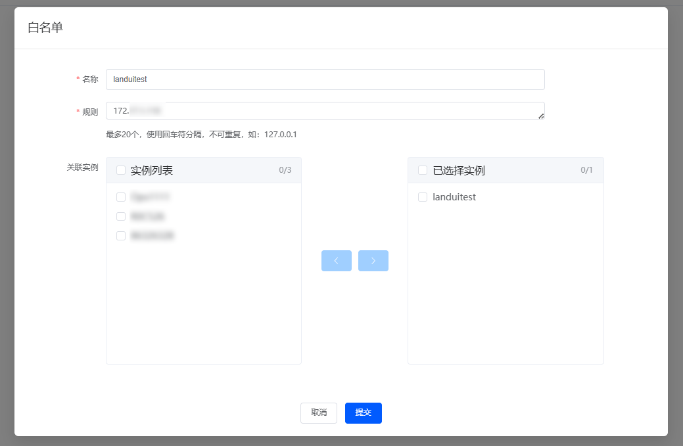Image resolution: width=683 pixels, height=446 pixels.
Task: Tick the landuitest checkbox in selected instances
Action: click(423, 197)
